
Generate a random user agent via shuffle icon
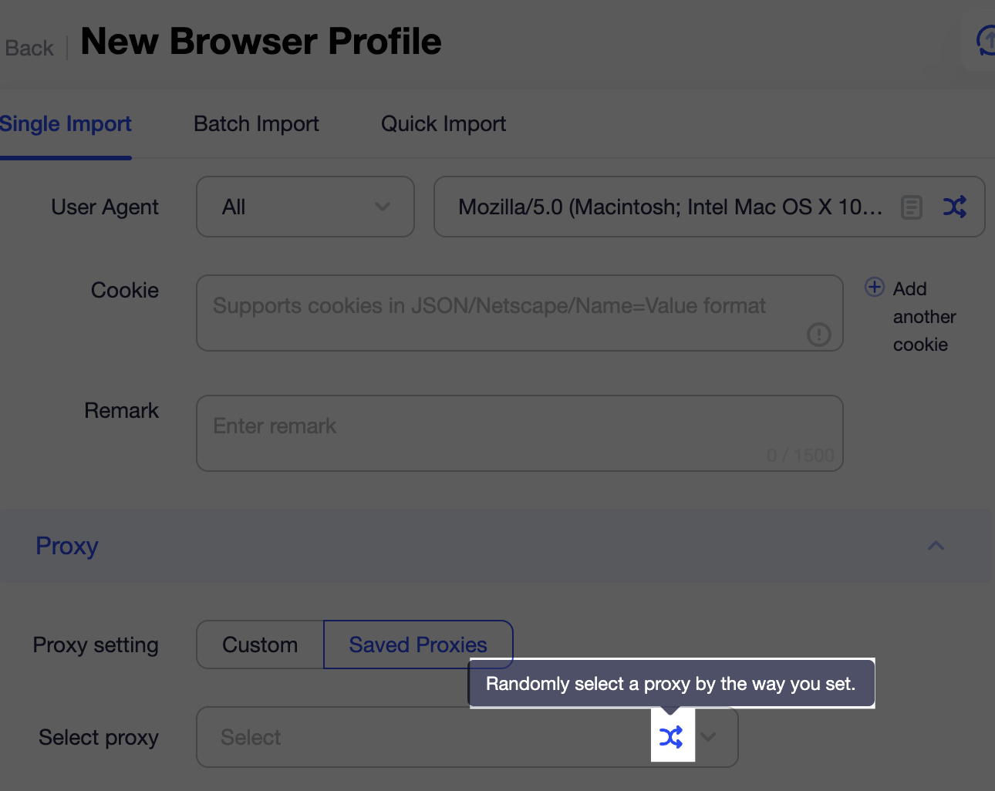click(x=955, y=207)
